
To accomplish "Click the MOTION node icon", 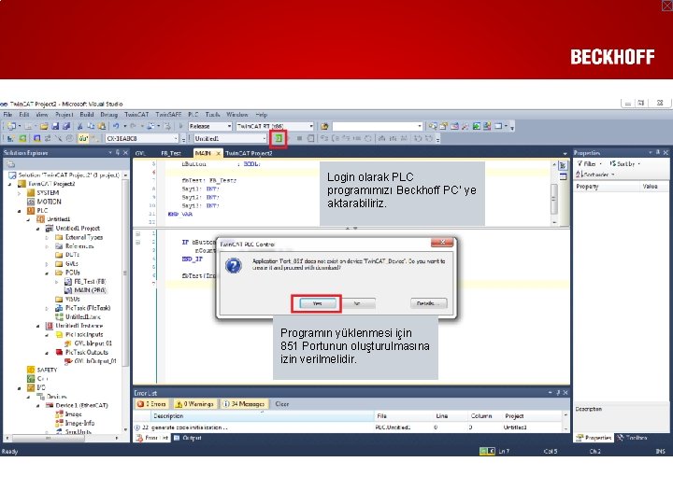I will coord(31,202).
